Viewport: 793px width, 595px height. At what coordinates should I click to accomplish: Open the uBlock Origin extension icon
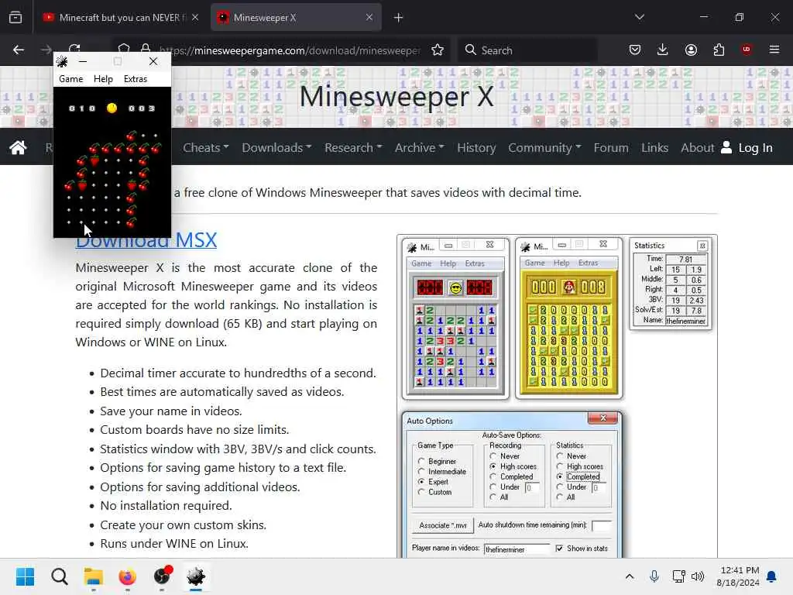pos(747,50)
